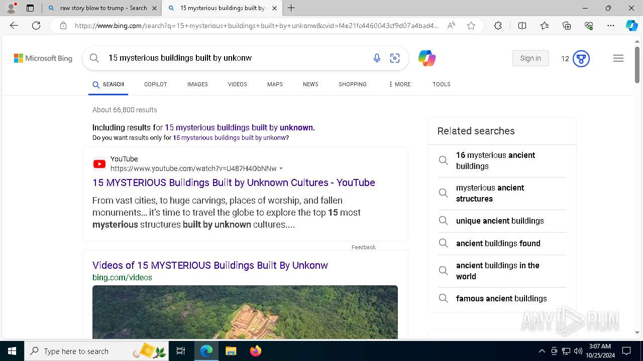Click the video thumbnail of jungle ruins
This screenshot has width=643, height=361.
click(245, 312)
